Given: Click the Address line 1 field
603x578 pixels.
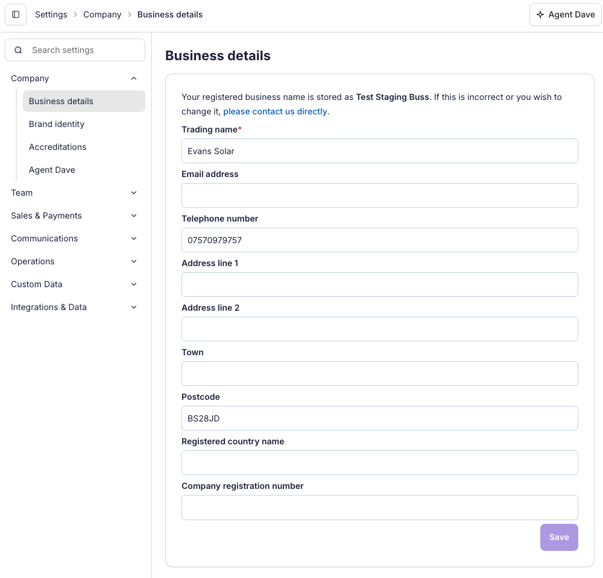Looking at the screenshot, I should click(379, 285).
